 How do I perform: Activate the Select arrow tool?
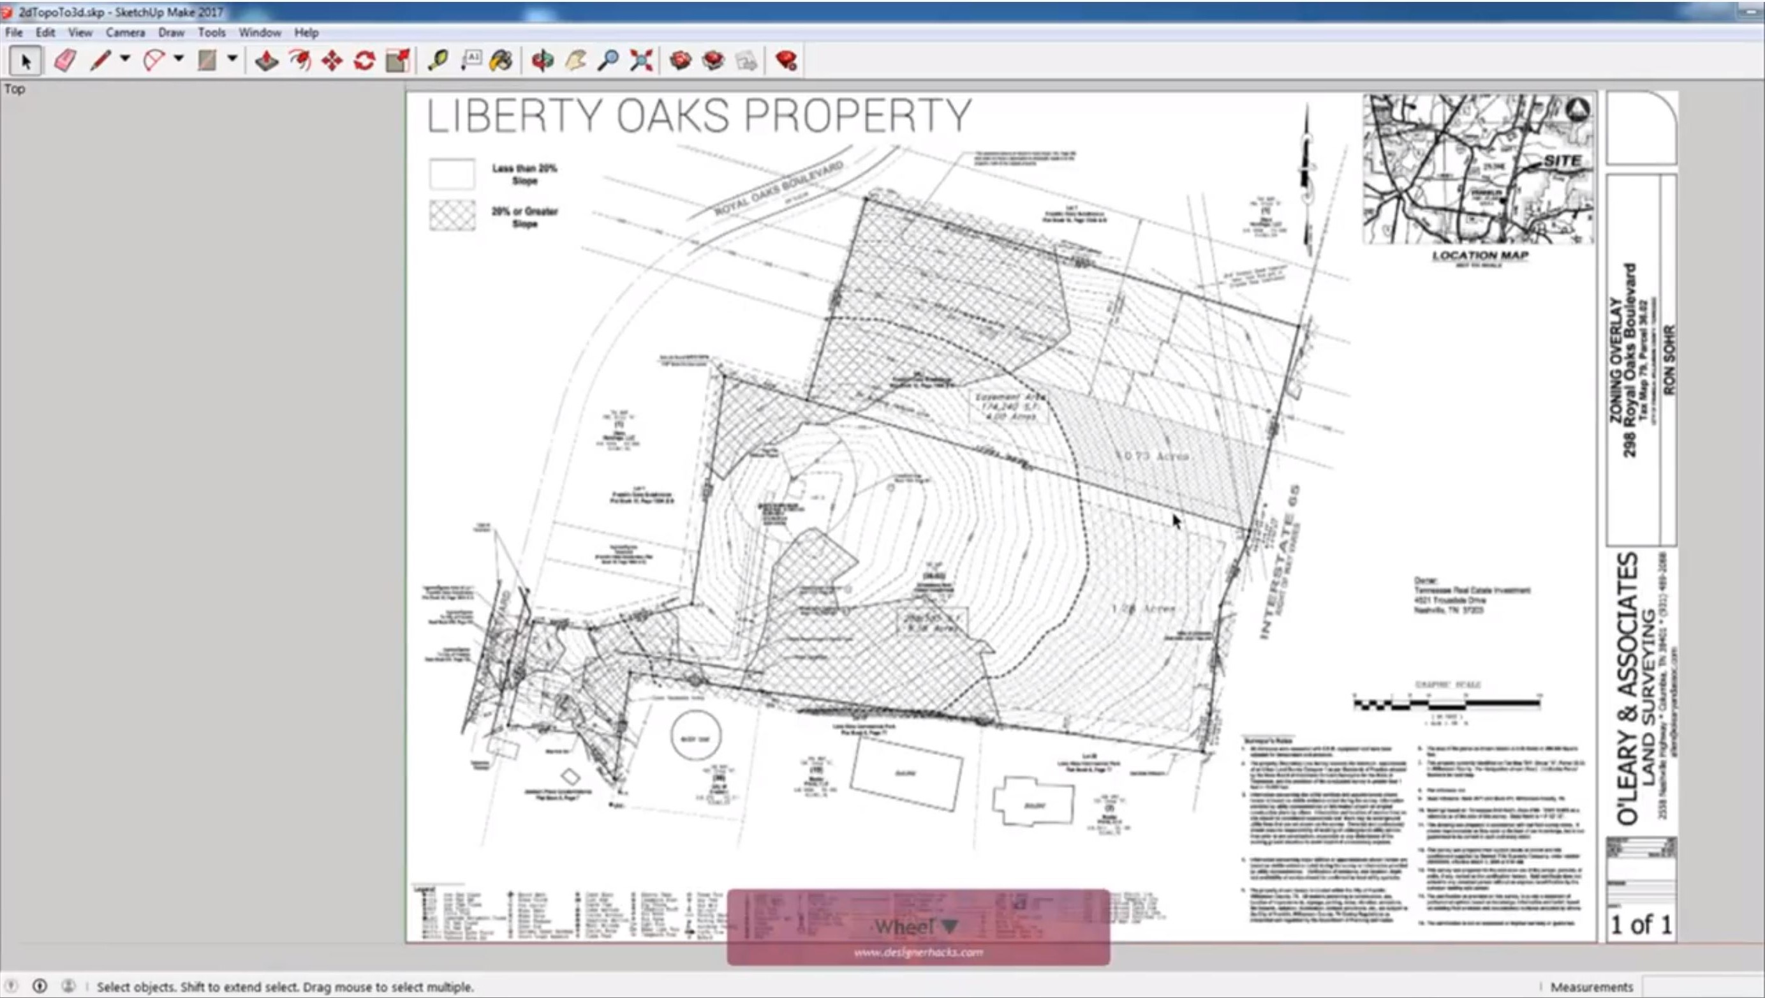tap(26, 61)
